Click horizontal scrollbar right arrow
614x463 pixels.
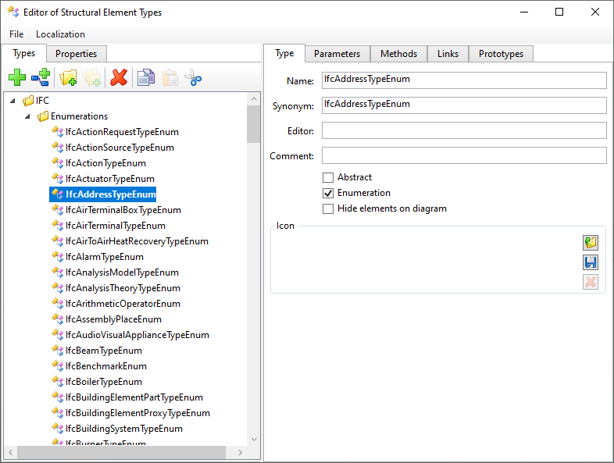[241, 452]
